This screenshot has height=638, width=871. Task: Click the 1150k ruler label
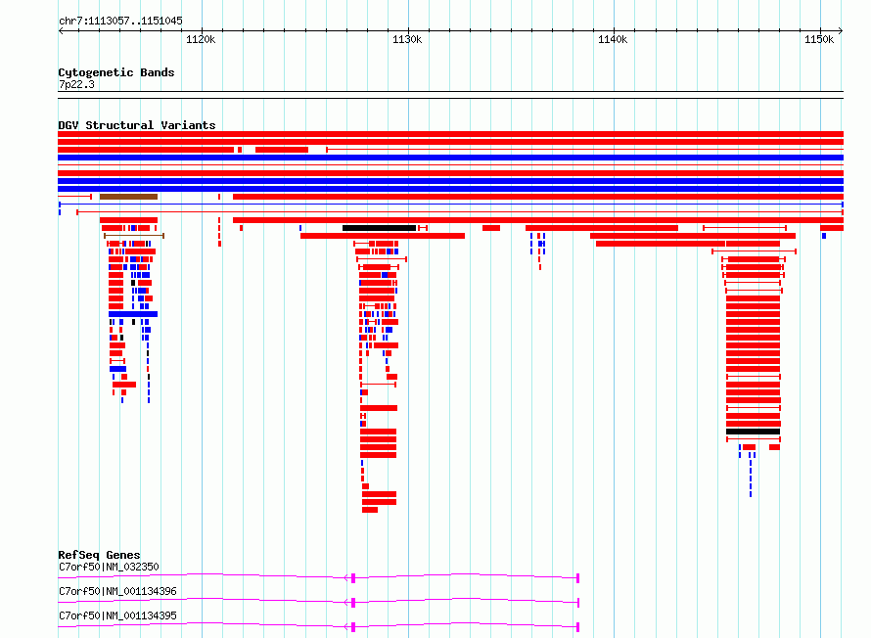[x=819, y=39]
